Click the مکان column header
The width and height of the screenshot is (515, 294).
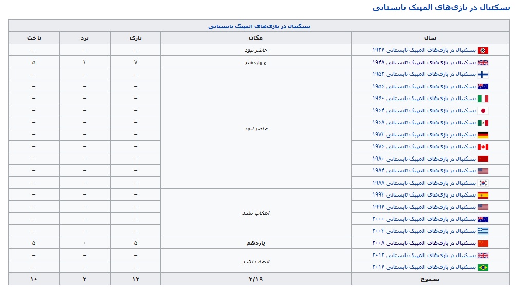click(x=256, y=38)
